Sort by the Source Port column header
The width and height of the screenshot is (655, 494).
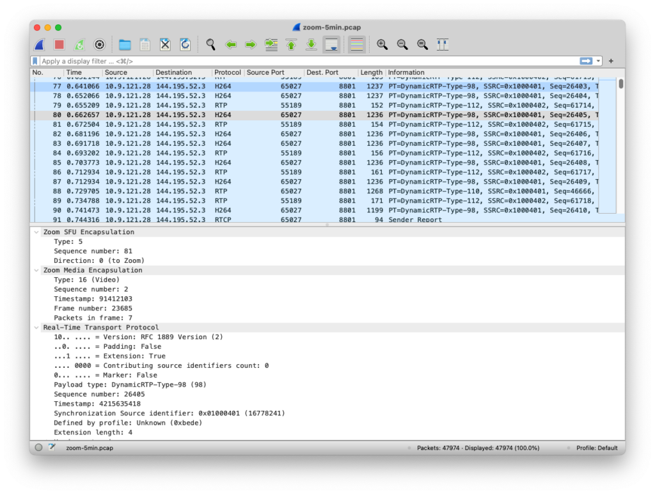(x=274, y=72)
